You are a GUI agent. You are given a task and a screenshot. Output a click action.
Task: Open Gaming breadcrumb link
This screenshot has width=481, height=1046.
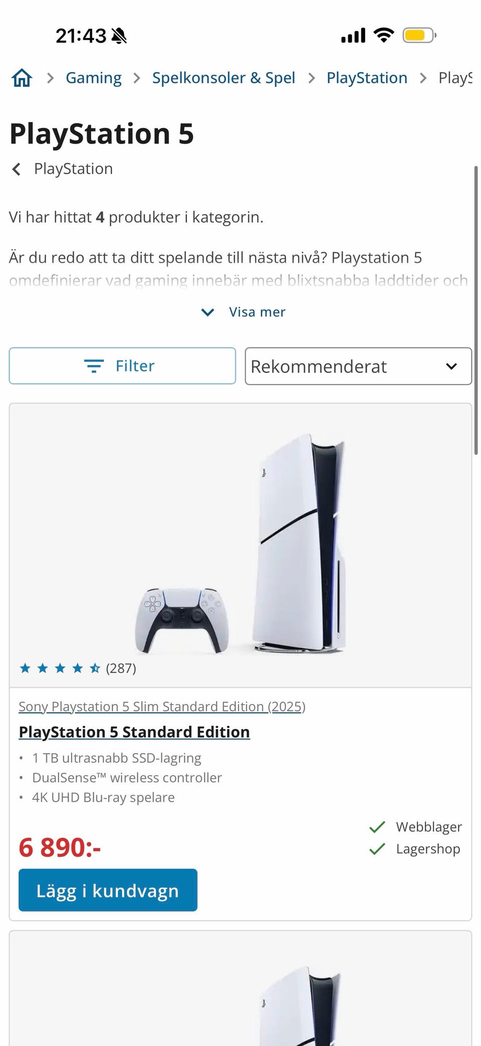[94, 78]
